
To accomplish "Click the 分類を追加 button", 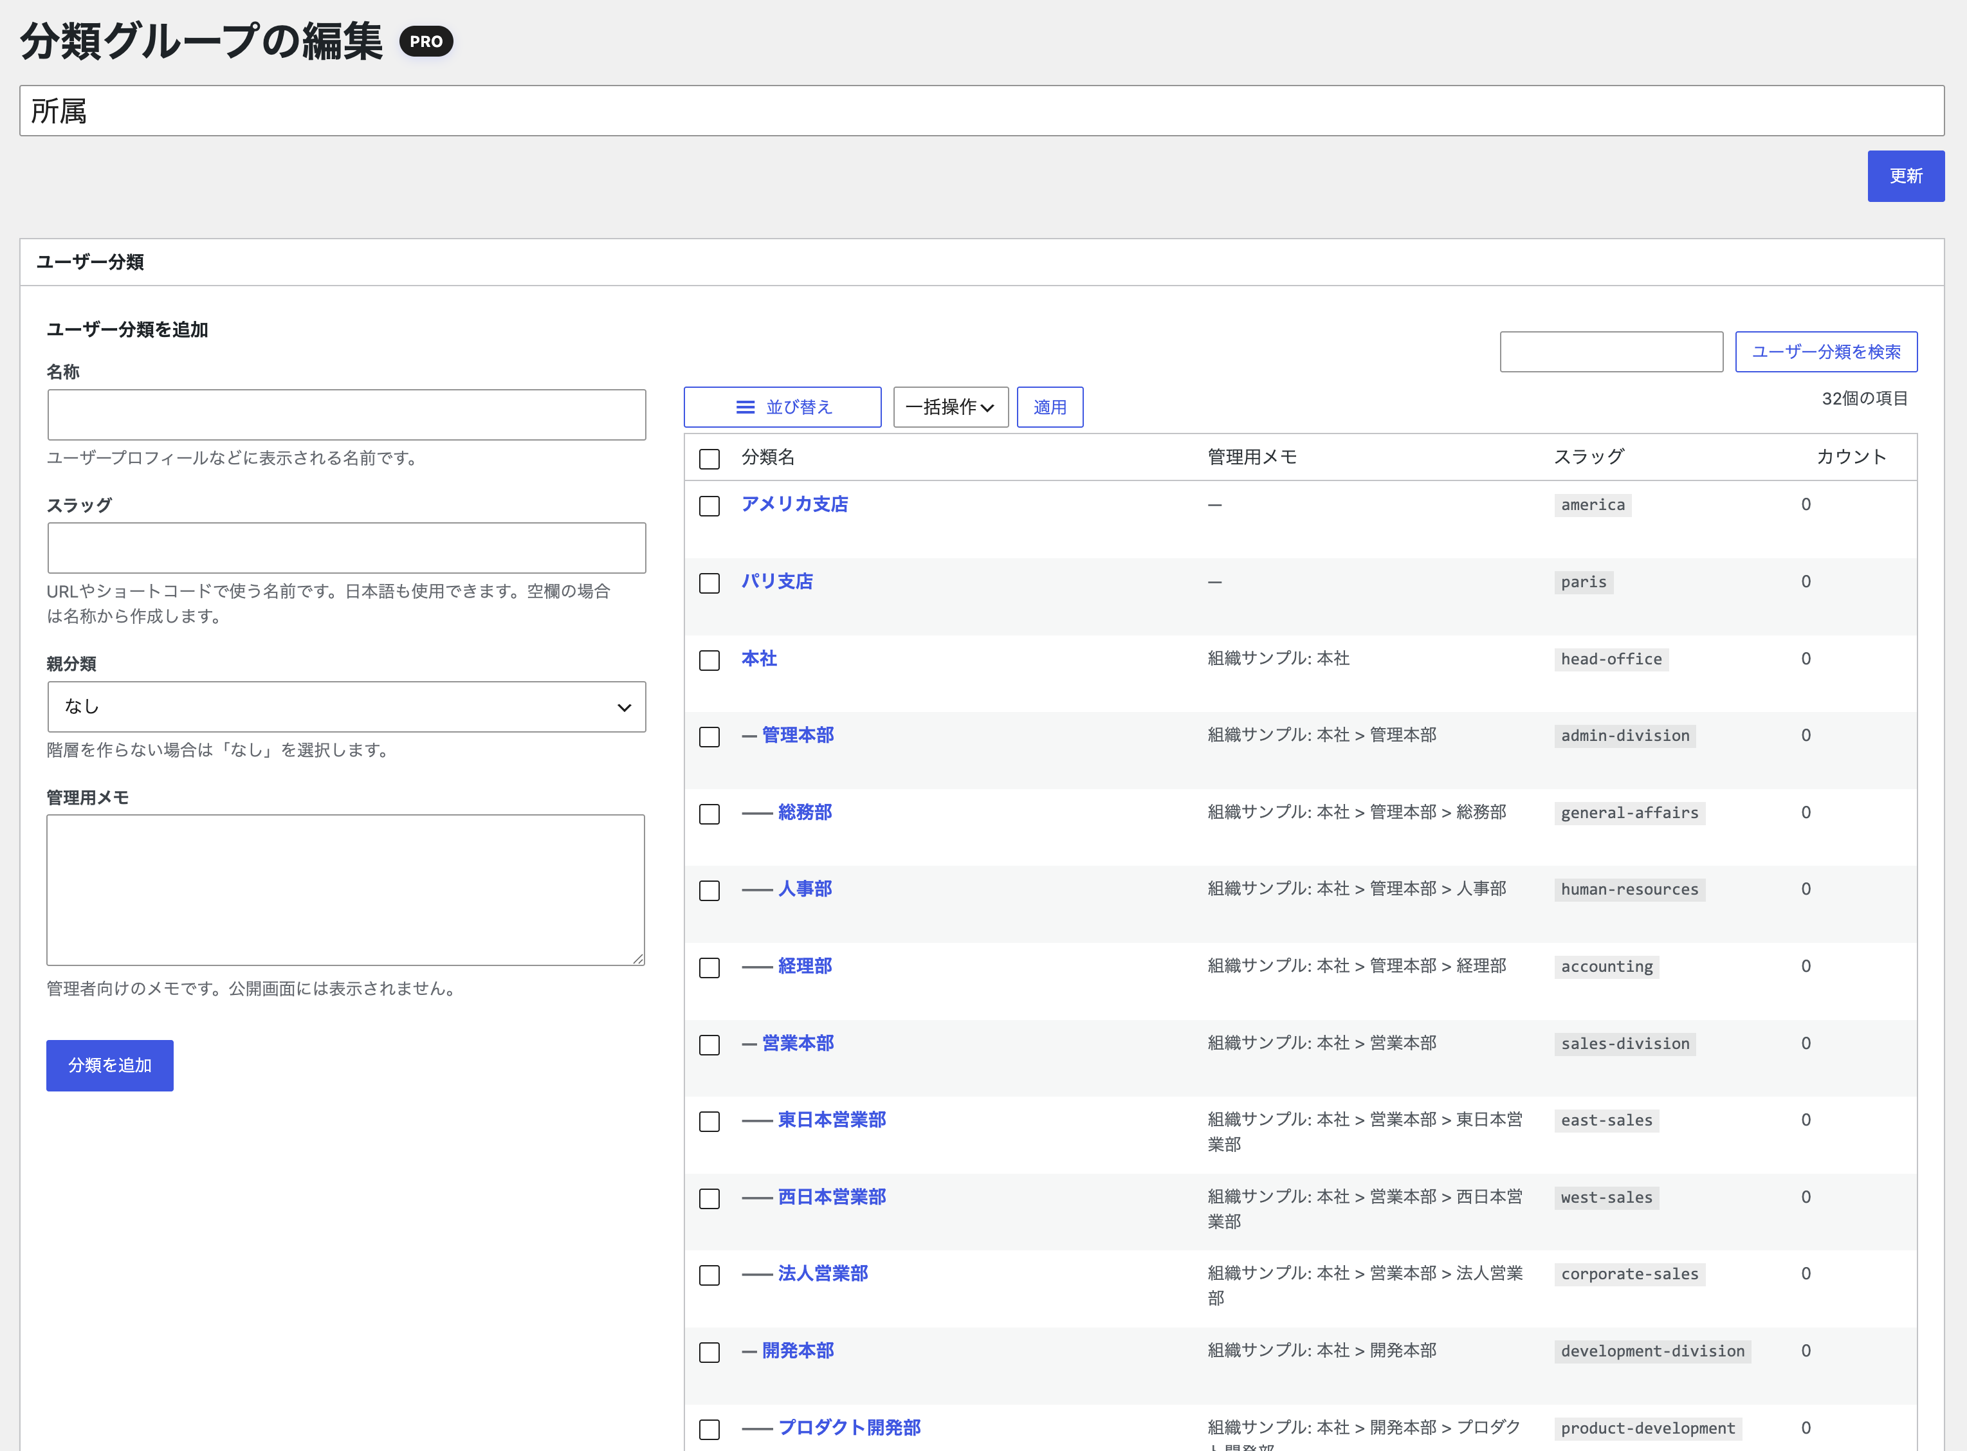I will (110, 1065).
